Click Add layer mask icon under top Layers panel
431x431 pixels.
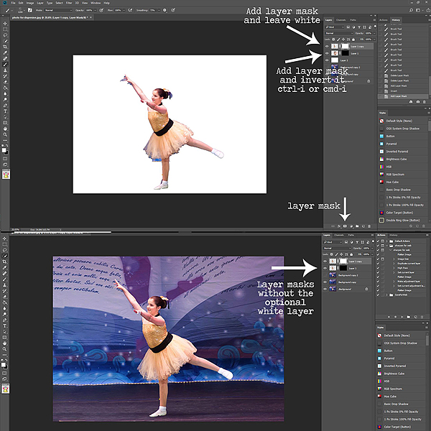(345, 226)
